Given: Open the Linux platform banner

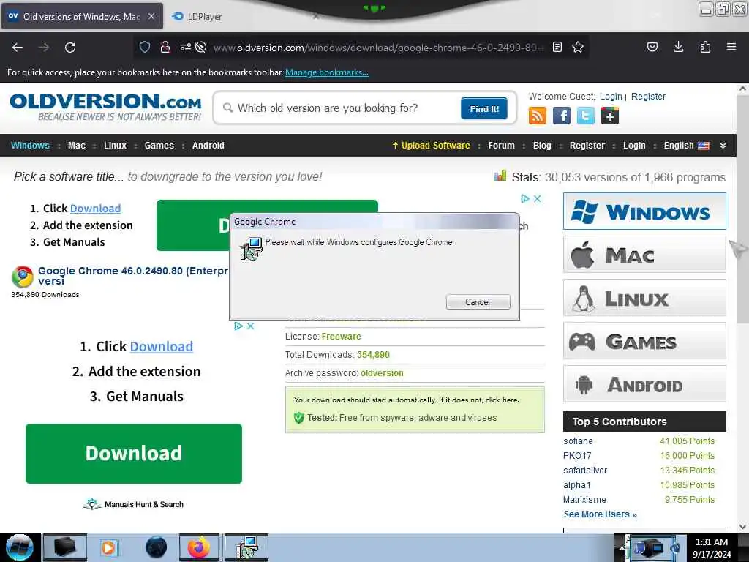Looking at the screenshot, I should 644,298.
